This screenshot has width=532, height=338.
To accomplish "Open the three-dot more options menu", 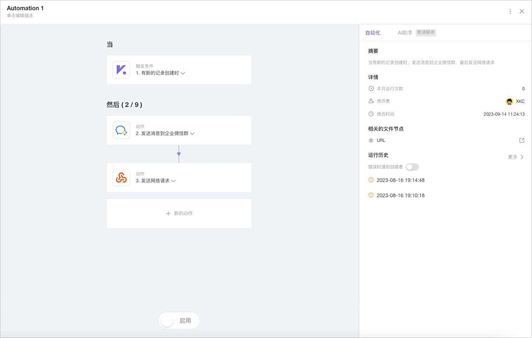I will tap(510, 11).
